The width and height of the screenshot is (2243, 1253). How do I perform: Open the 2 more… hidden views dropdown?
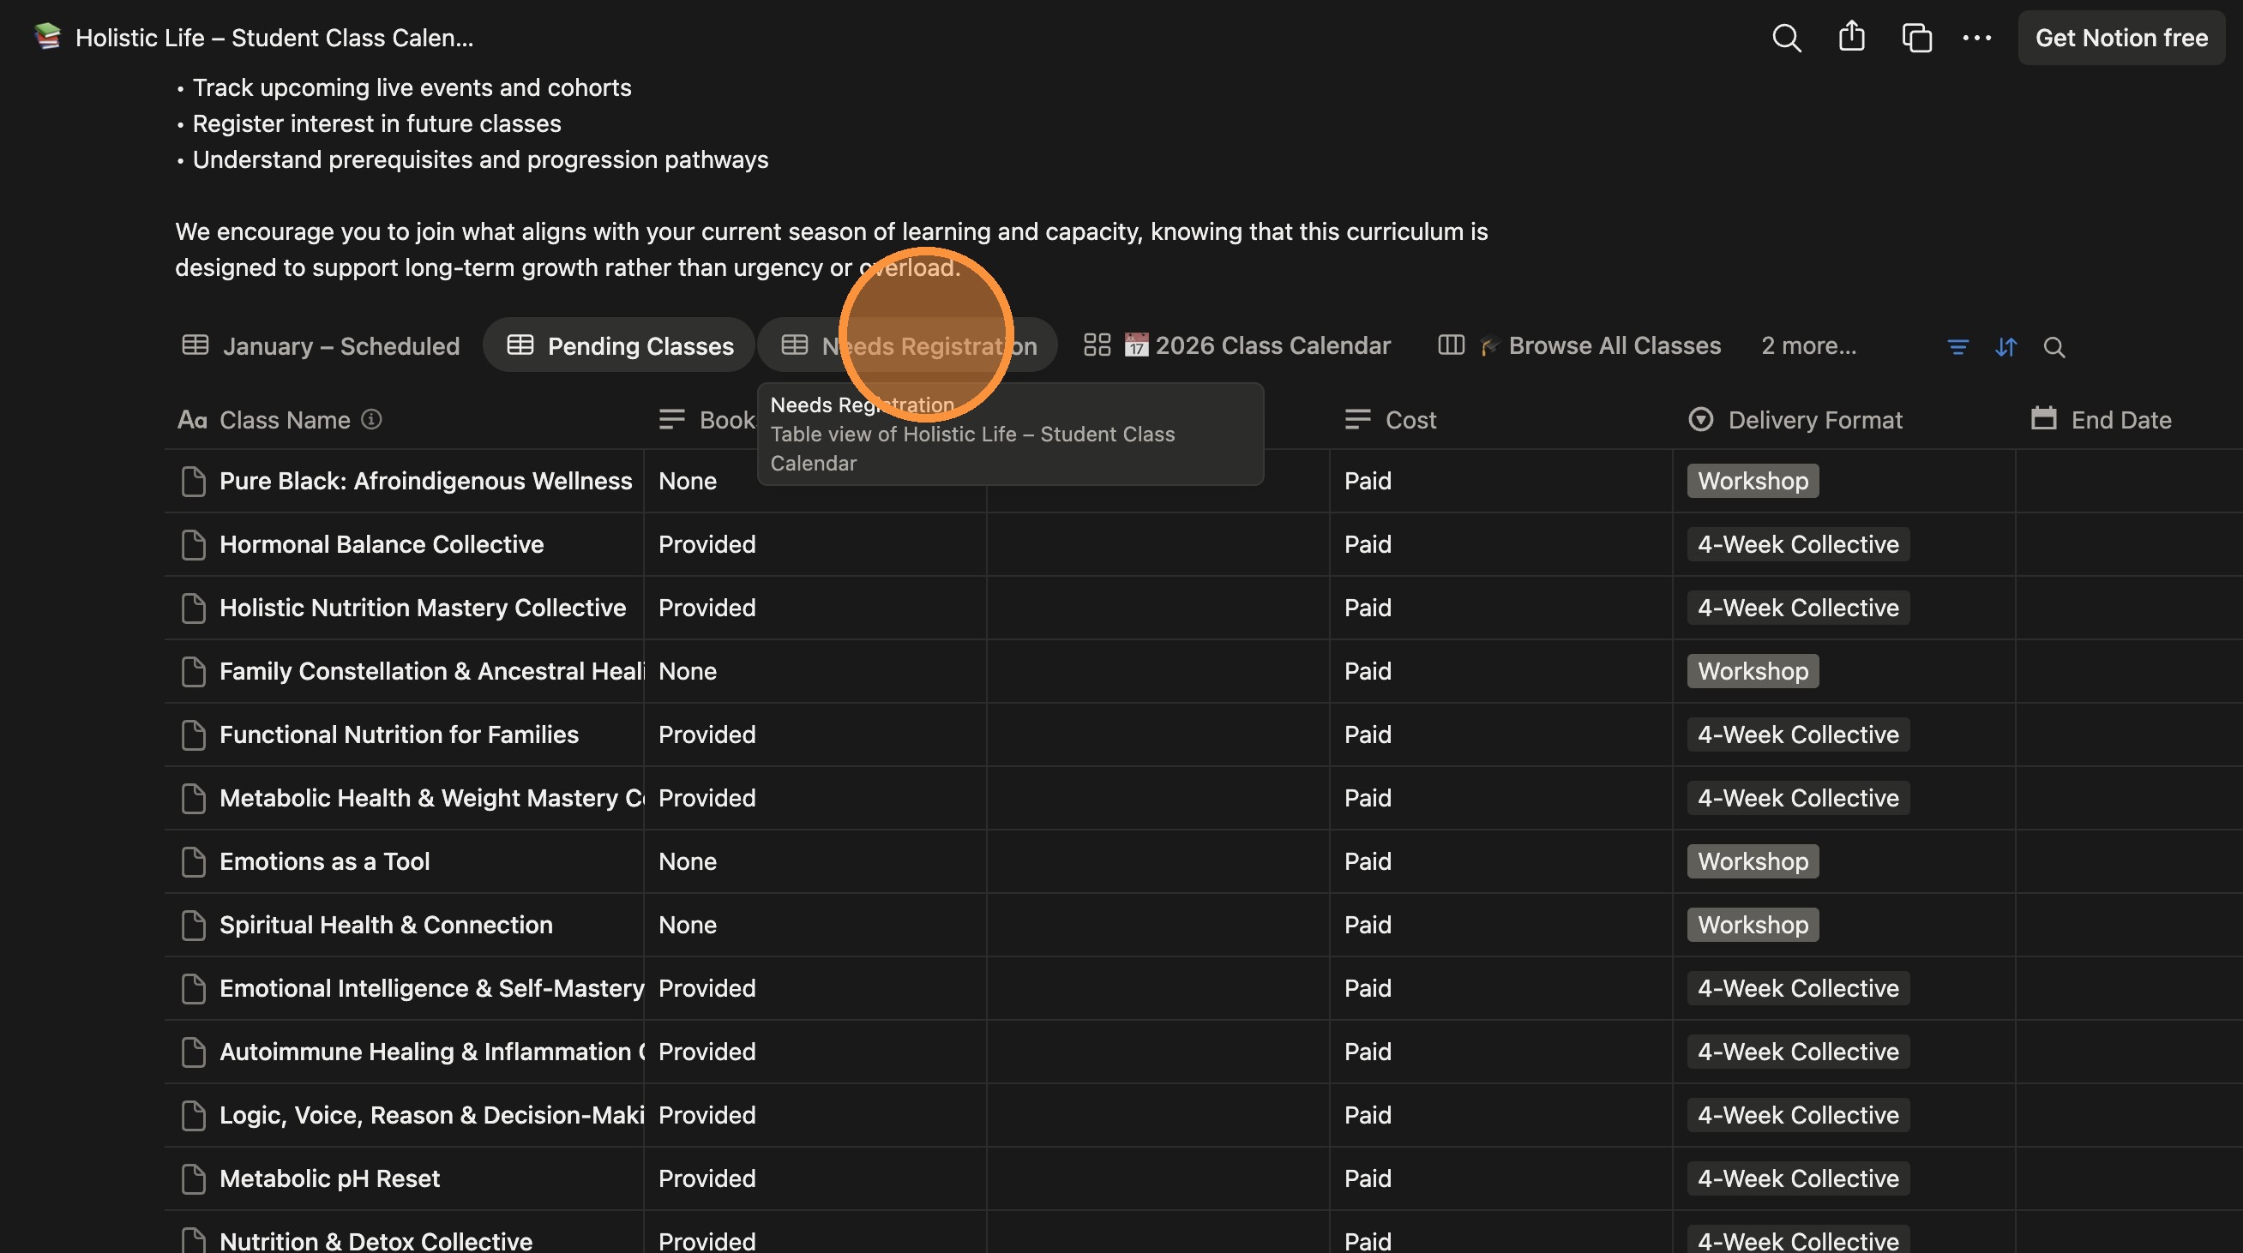coord(1808,345)
